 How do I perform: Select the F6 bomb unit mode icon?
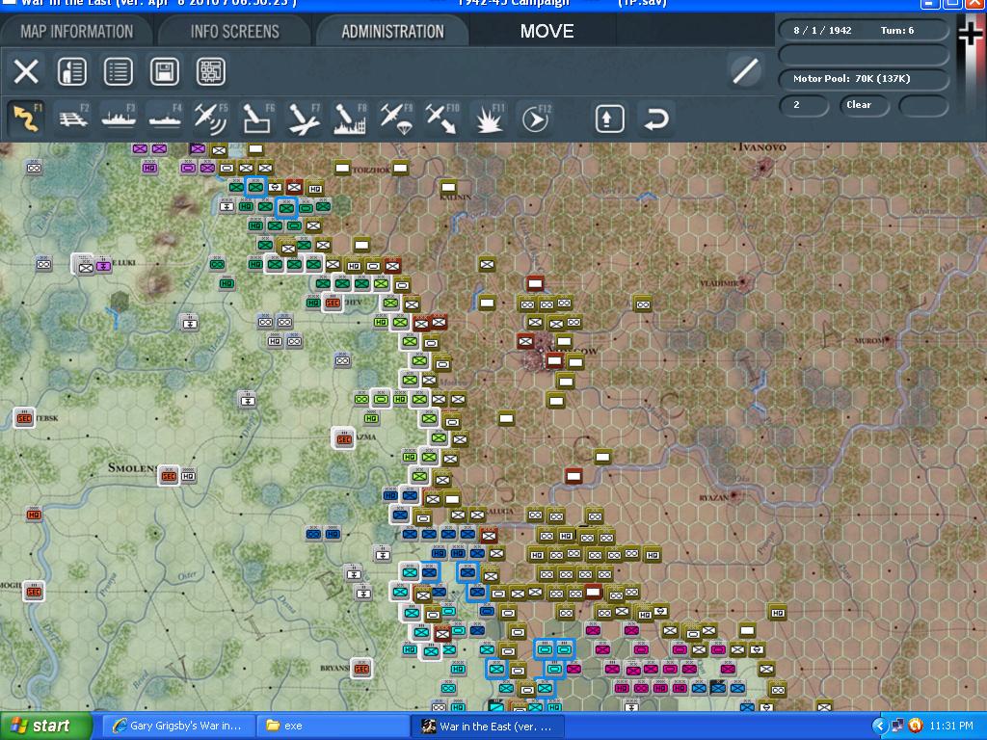tap(257, 118)
